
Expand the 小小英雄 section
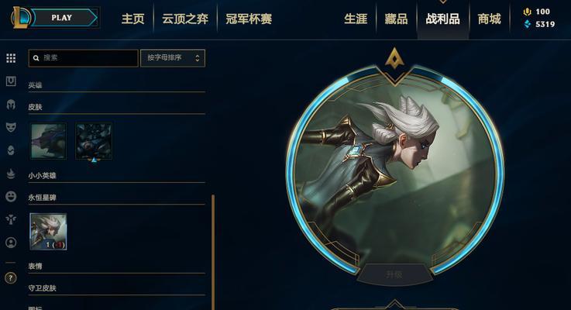(x=116, y=176)
